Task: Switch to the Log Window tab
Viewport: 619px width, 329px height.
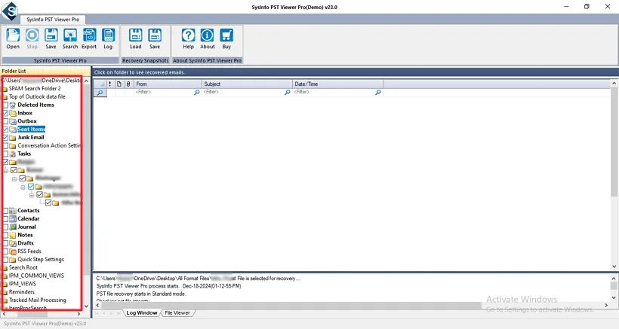Action: click(141, 313)
